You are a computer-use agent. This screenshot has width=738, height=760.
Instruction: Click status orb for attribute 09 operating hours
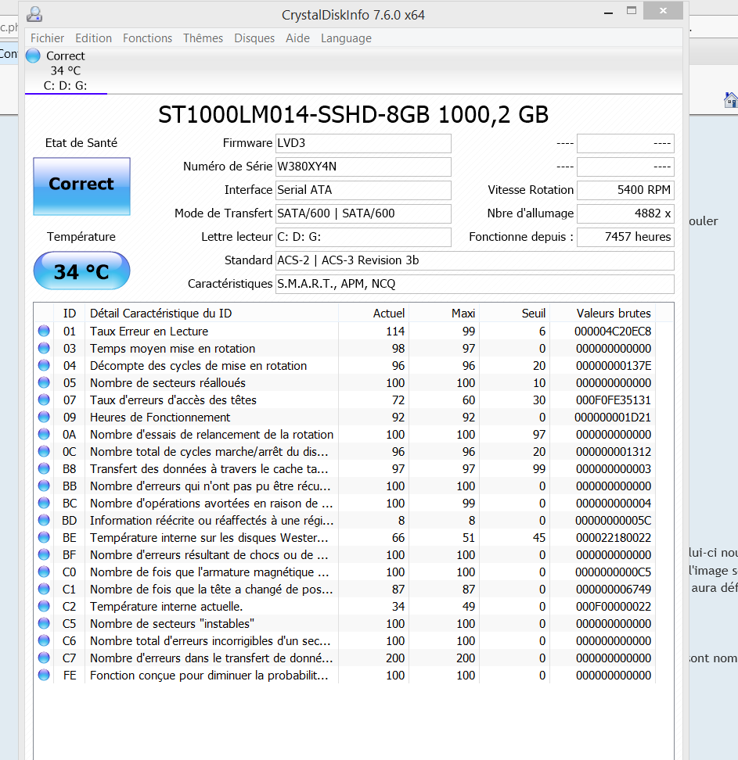44,418
